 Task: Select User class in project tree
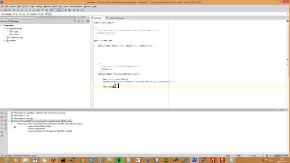pos(16,32)
